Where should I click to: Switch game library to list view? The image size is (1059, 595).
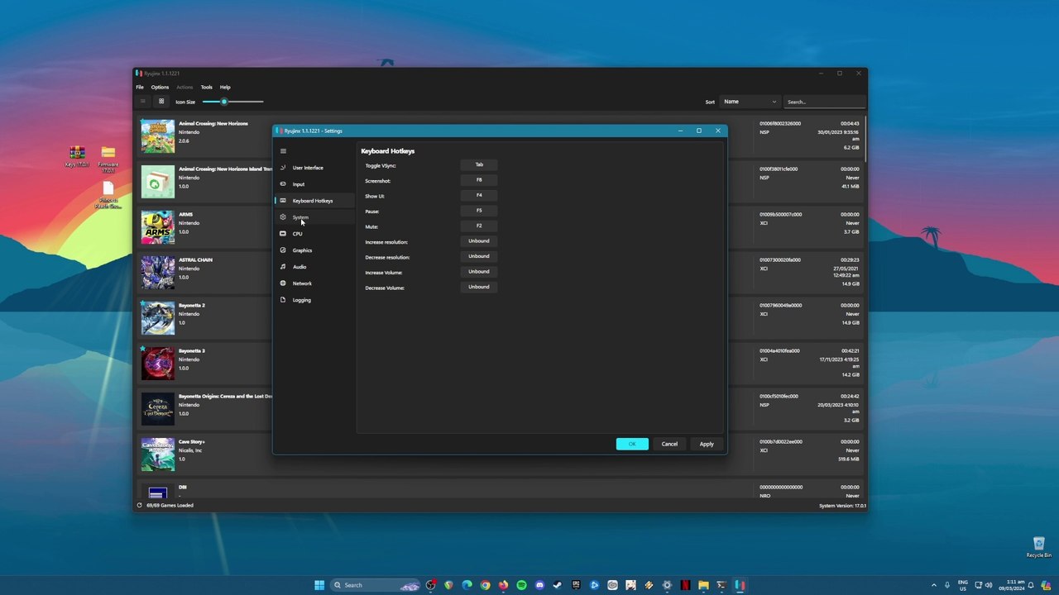coord(142,102)
